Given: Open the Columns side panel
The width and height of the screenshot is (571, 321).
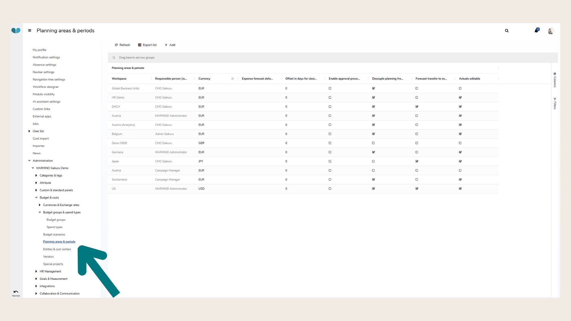Looking at the screenshot, I should point(555,80).
